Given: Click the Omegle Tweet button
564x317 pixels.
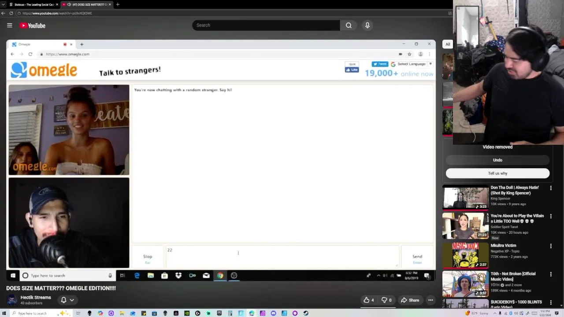Looking at the screenshot, I should (x=380, y=64).
